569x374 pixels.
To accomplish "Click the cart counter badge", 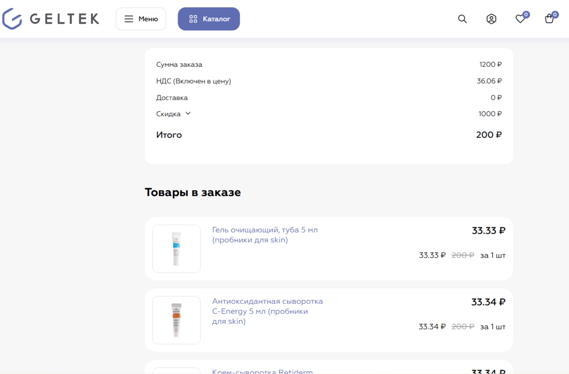I will [x=555, y=15].
